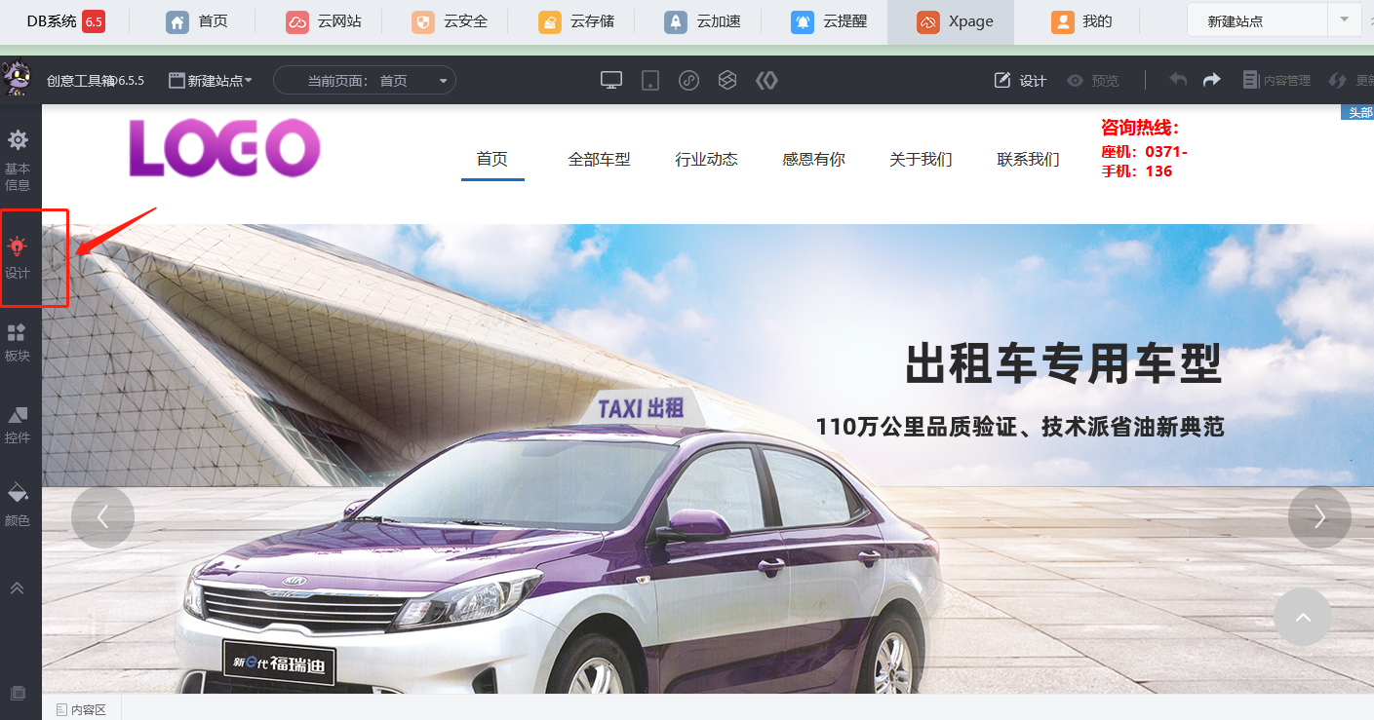
Task: Click the hexagon cube icon in toolbar
Action: point(727,81)
